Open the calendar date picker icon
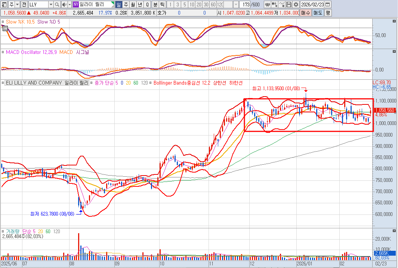398x268 pixels. click(327, 4)
